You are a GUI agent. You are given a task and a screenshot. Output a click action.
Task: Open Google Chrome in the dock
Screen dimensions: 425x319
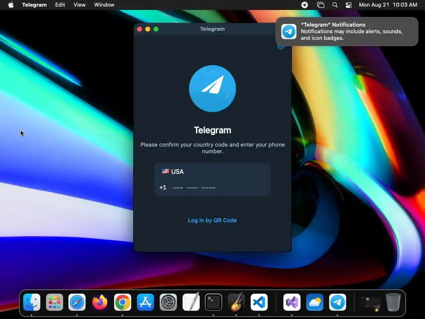[122, 302]
